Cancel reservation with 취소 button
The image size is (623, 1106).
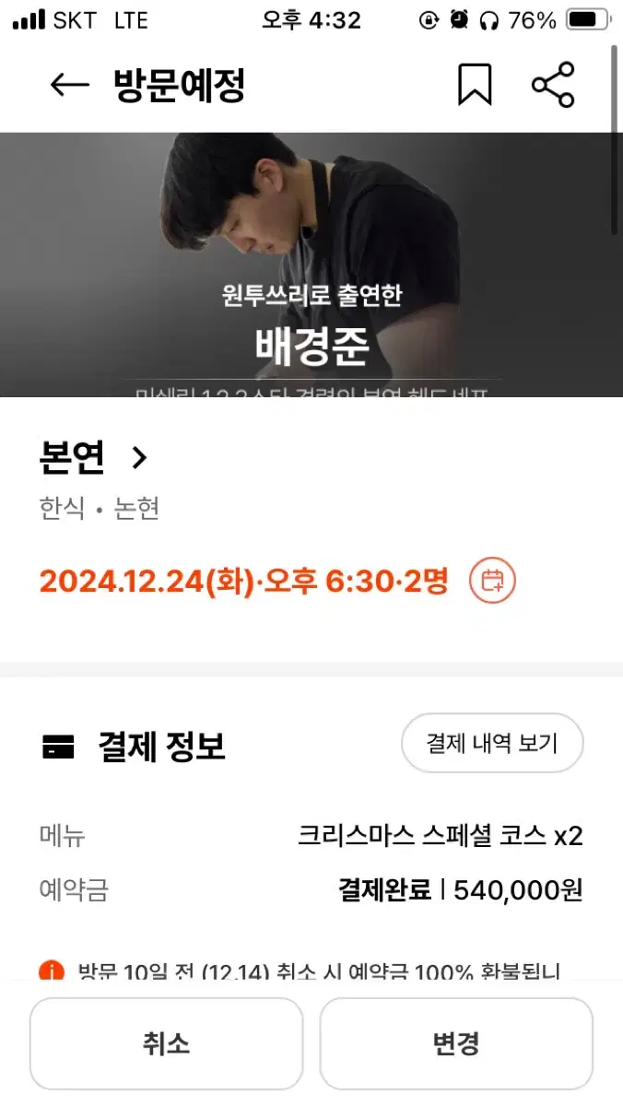pyautogui.click(x=166, y=1043)
